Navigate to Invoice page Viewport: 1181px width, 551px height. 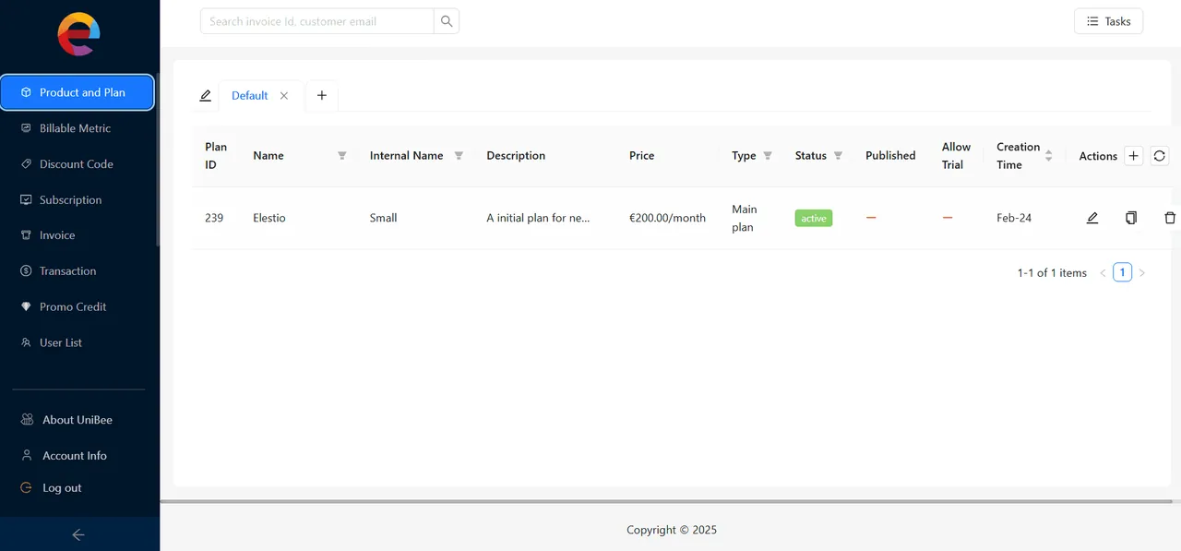coord(77,235)
